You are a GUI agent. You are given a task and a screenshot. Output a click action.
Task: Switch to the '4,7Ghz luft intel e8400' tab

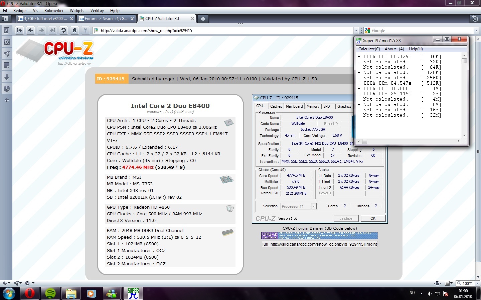[x=46, y=19]
